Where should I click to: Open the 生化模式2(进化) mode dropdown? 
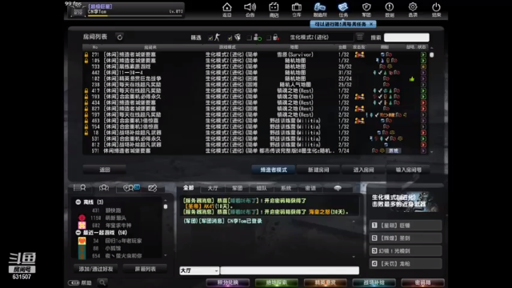[x=321, y=38]
